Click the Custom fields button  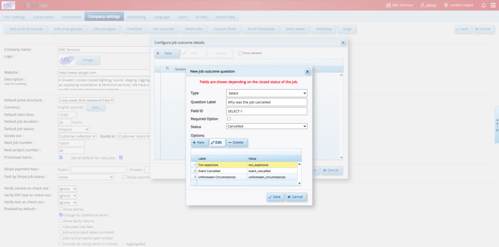click(225, 29)
